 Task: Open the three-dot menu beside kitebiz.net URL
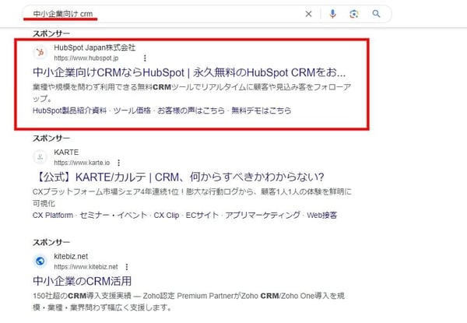[127, 267]
